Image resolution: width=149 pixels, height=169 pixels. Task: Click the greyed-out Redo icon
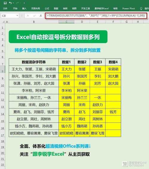(17, 3)
